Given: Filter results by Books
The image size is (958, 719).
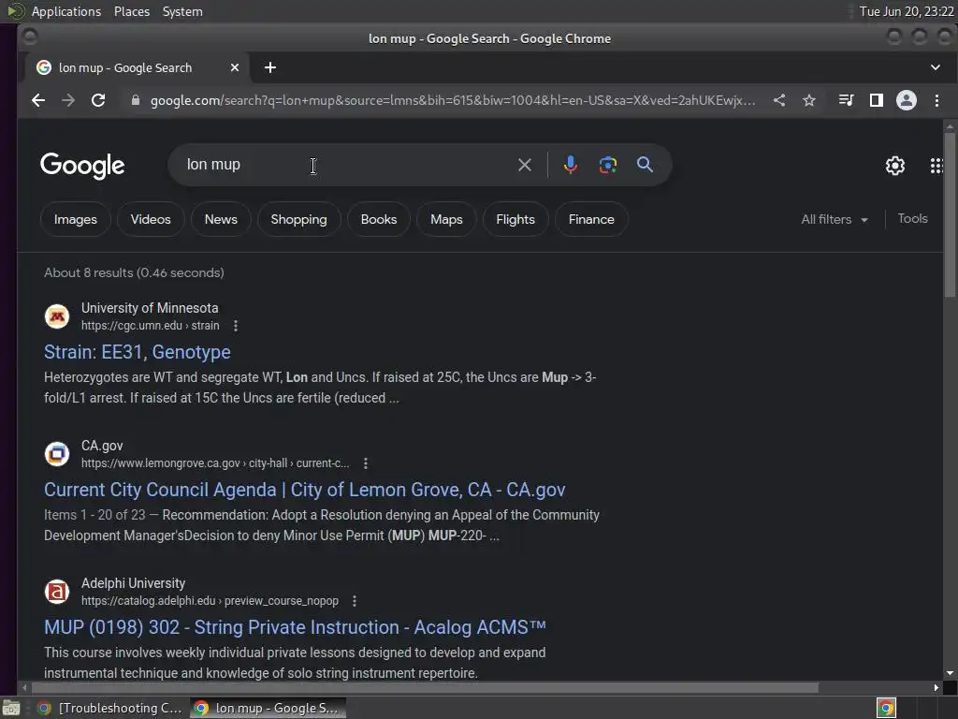Looking at the screenshot, I should 379,219.
